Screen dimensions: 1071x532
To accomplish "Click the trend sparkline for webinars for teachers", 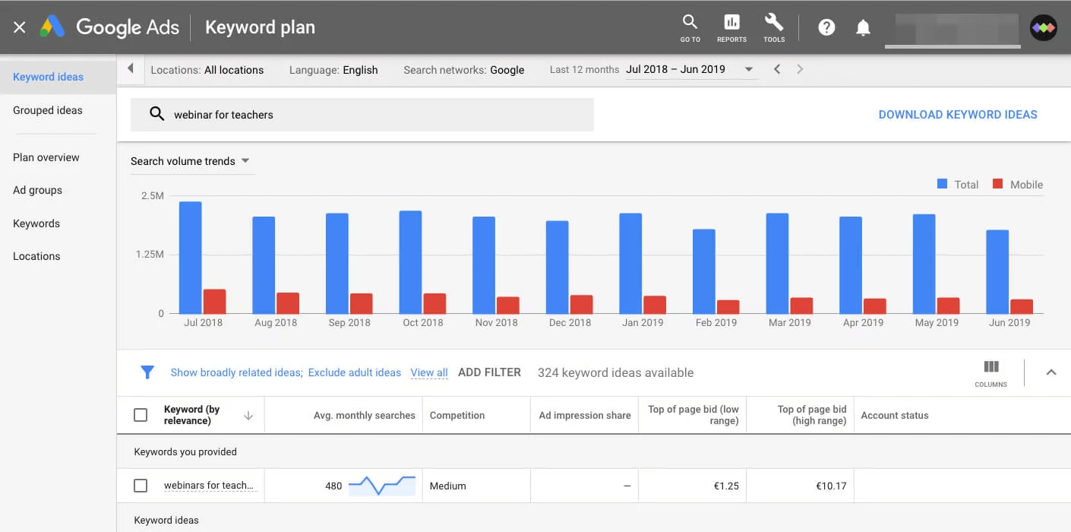I will pyautogui.click(x=382, y=485).
